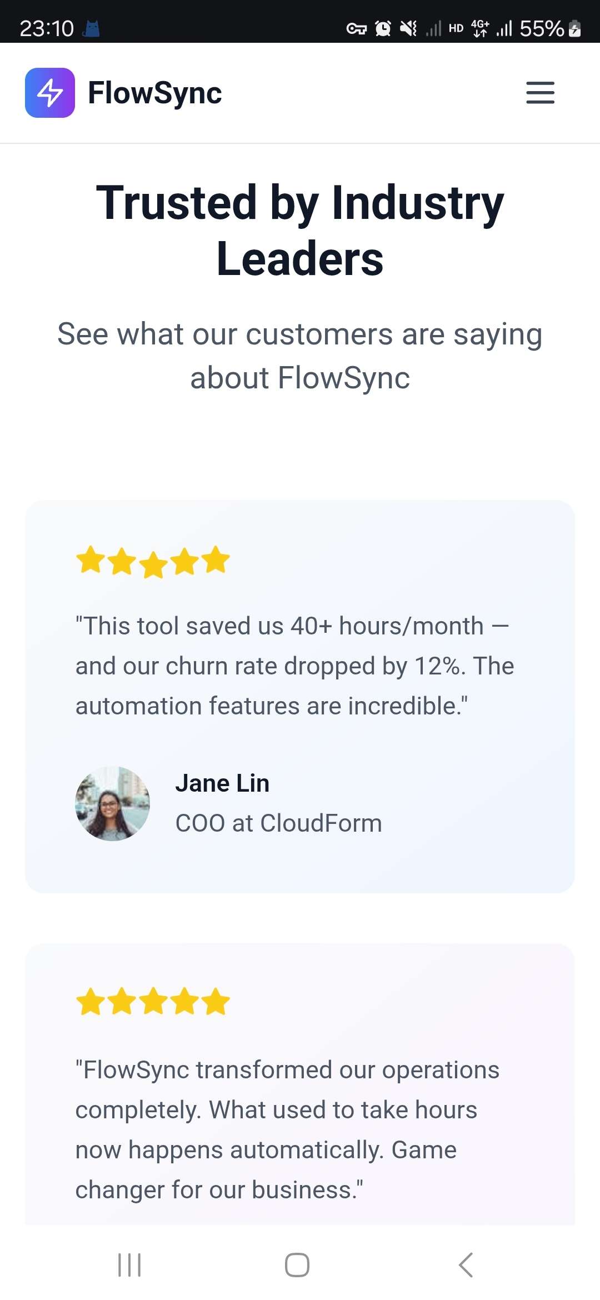The width and height of the screenshot is (600, 1300).
Task: Tap the FlowSync brand name
Action: point(155,93)
